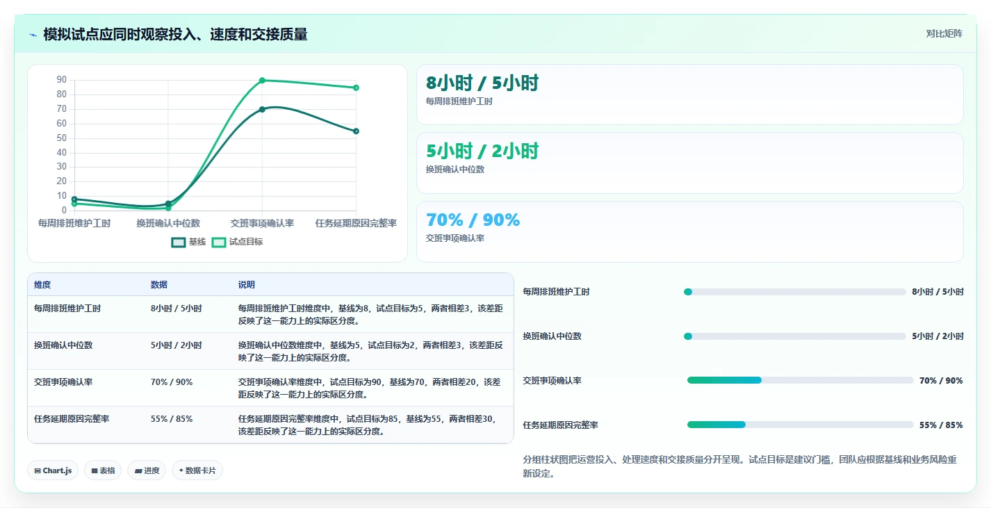Open the 8小时 / 5小时 data card

689,95
